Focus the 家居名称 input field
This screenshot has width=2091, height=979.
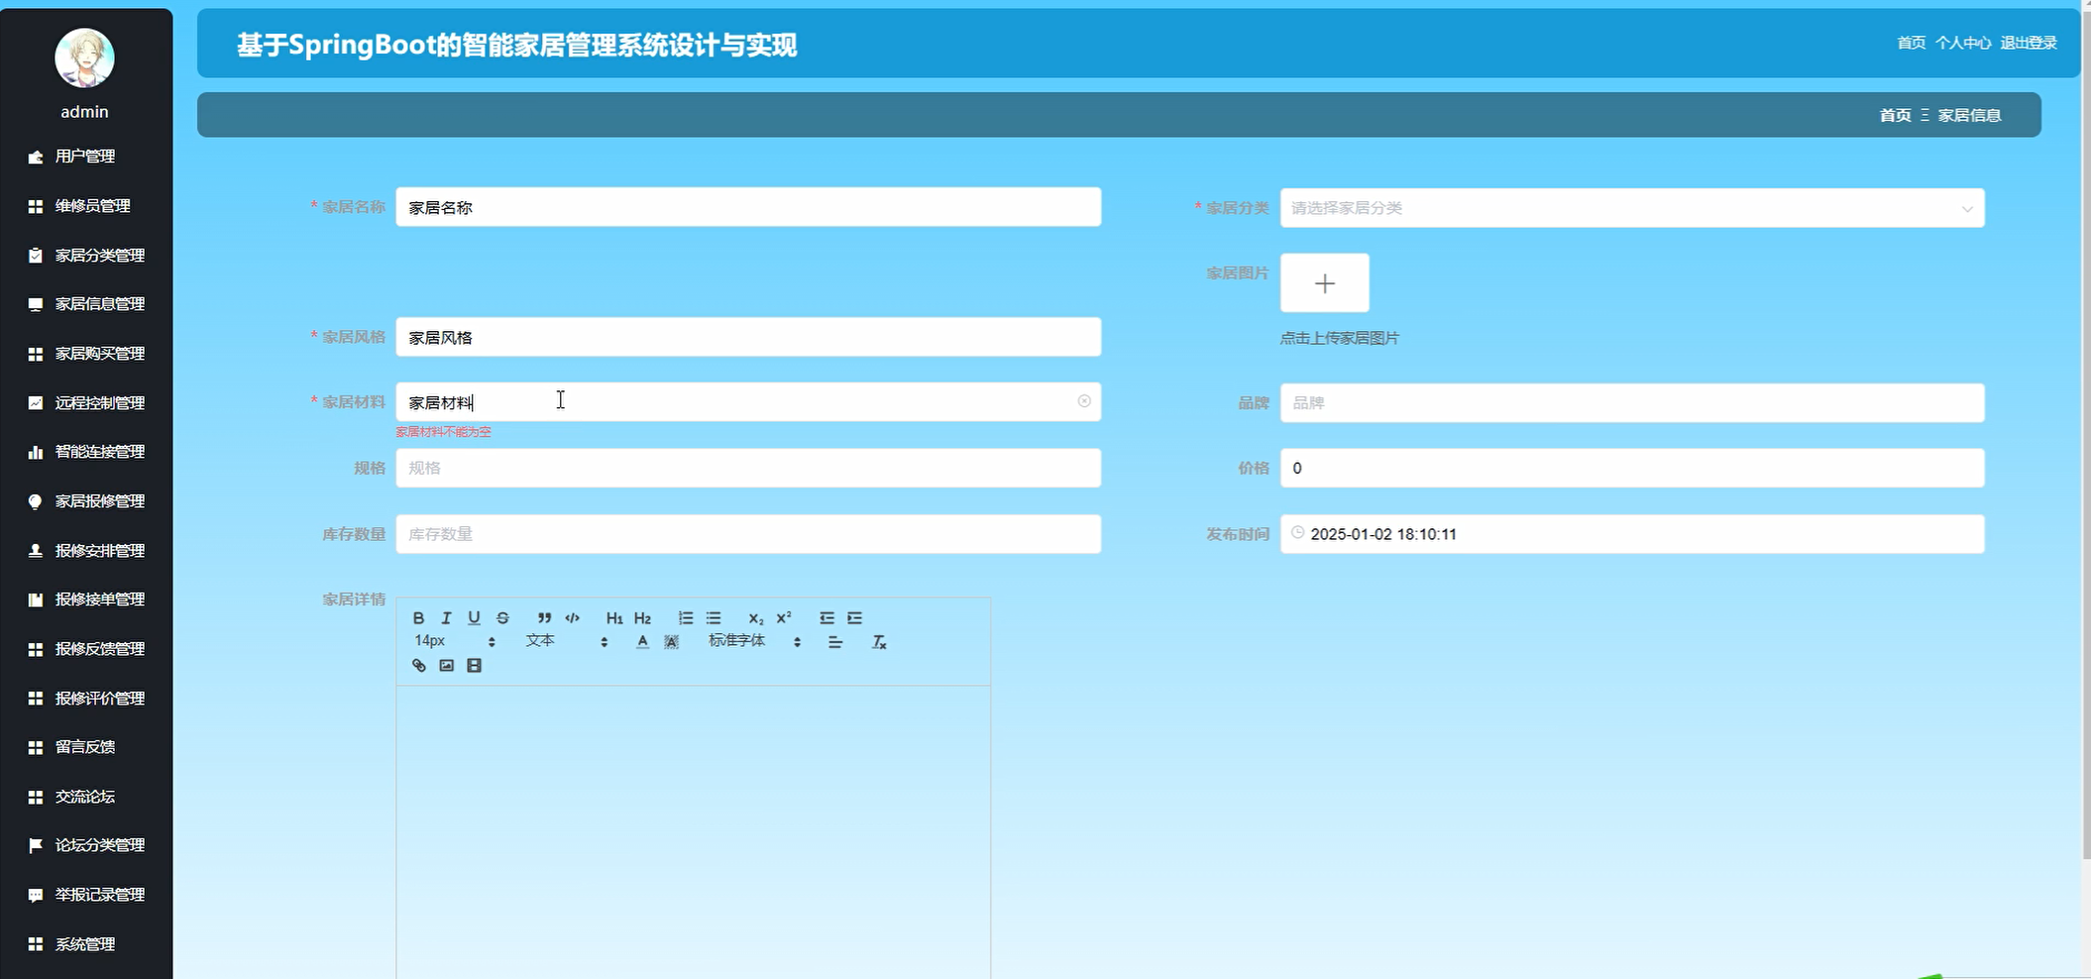click(x=748, y=207)
